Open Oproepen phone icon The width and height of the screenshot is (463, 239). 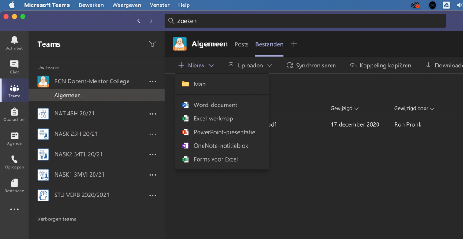click(14, 162)
